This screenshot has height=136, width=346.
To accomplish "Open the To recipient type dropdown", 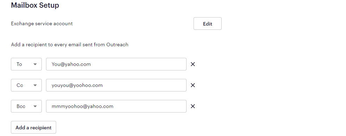I will (26, 64).
